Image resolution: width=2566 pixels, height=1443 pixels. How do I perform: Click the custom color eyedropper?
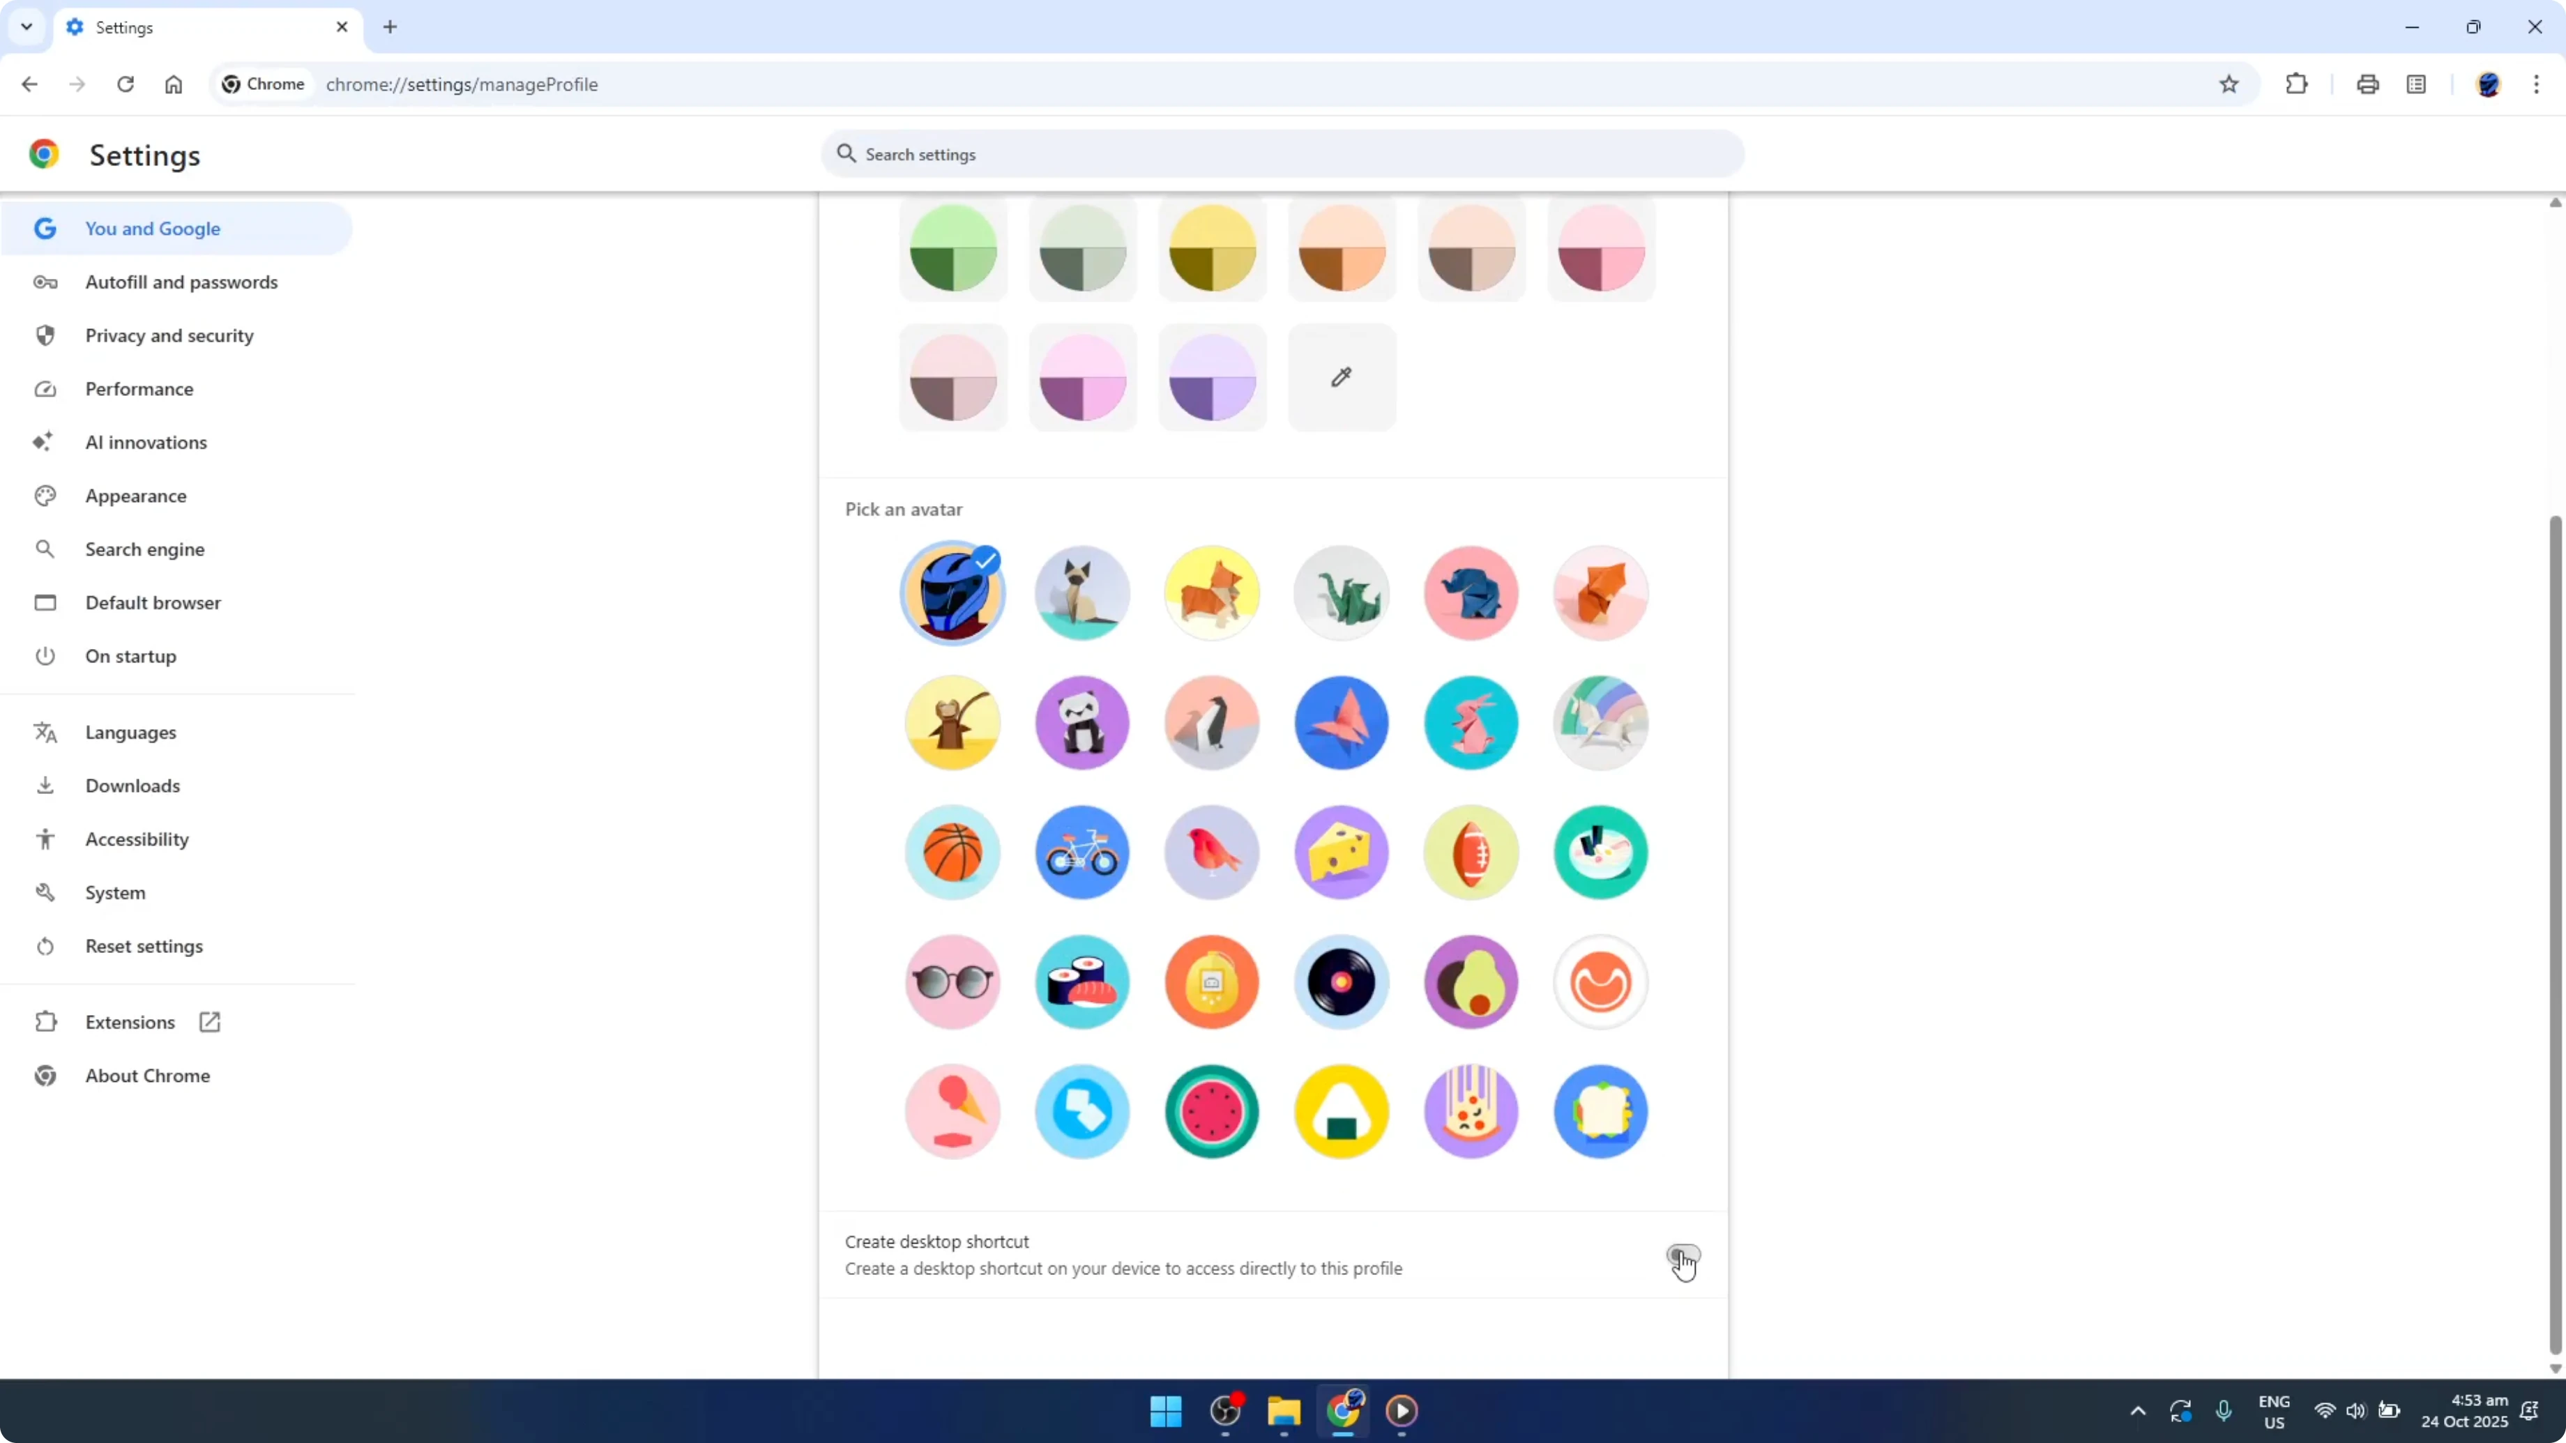(1341, 377)
